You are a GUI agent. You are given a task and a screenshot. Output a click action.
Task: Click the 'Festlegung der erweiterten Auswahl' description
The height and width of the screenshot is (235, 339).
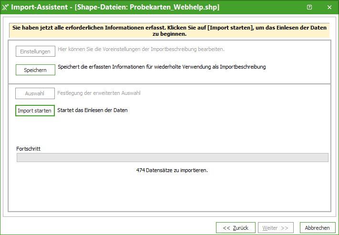pyautogui.click(x=99, y=93)
